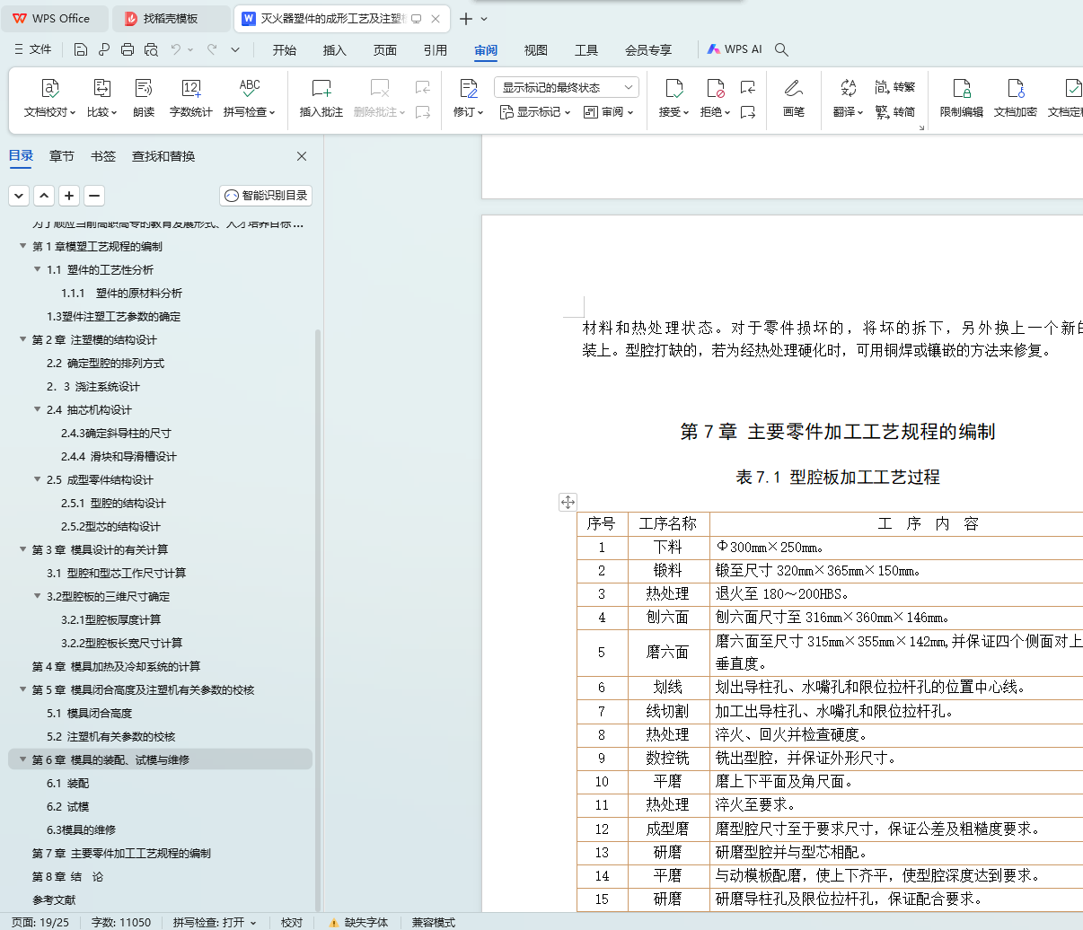Click the 修订 track changes icon
The width and height of the screenshot is (1083, 930).
(468, 88)
